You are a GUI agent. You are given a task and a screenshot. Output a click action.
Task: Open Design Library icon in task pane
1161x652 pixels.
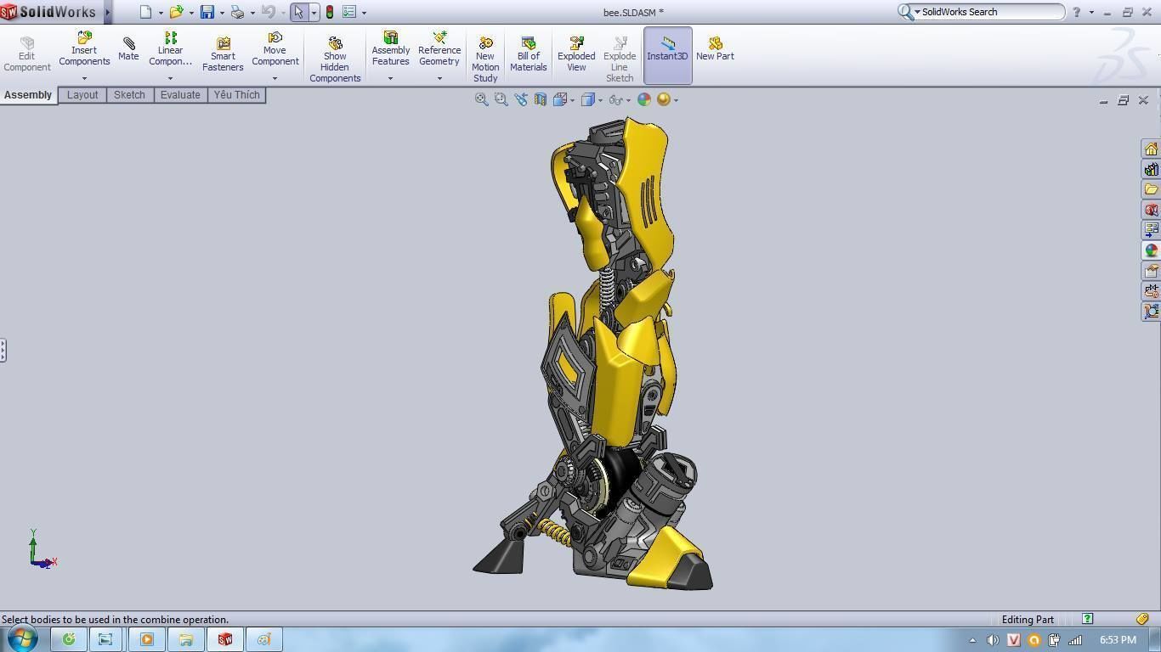click(x=1151, y=169)
